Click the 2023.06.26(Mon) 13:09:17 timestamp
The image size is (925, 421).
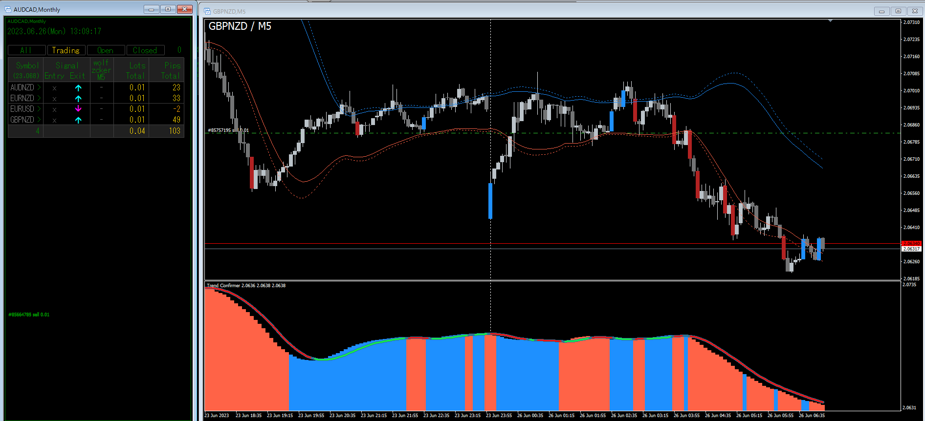[x=54, y=31]
